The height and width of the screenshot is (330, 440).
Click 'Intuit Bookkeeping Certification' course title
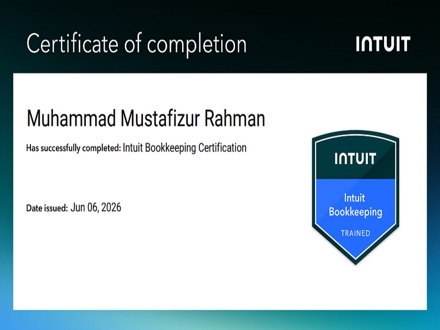pyautogui.click(x=185, y=148)
